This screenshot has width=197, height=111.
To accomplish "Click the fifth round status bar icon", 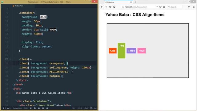I will coord(47,108).
